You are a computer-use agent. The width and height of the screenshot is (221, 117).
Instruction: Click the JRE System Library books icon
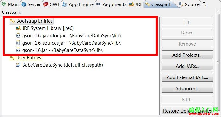pos(18,28)
